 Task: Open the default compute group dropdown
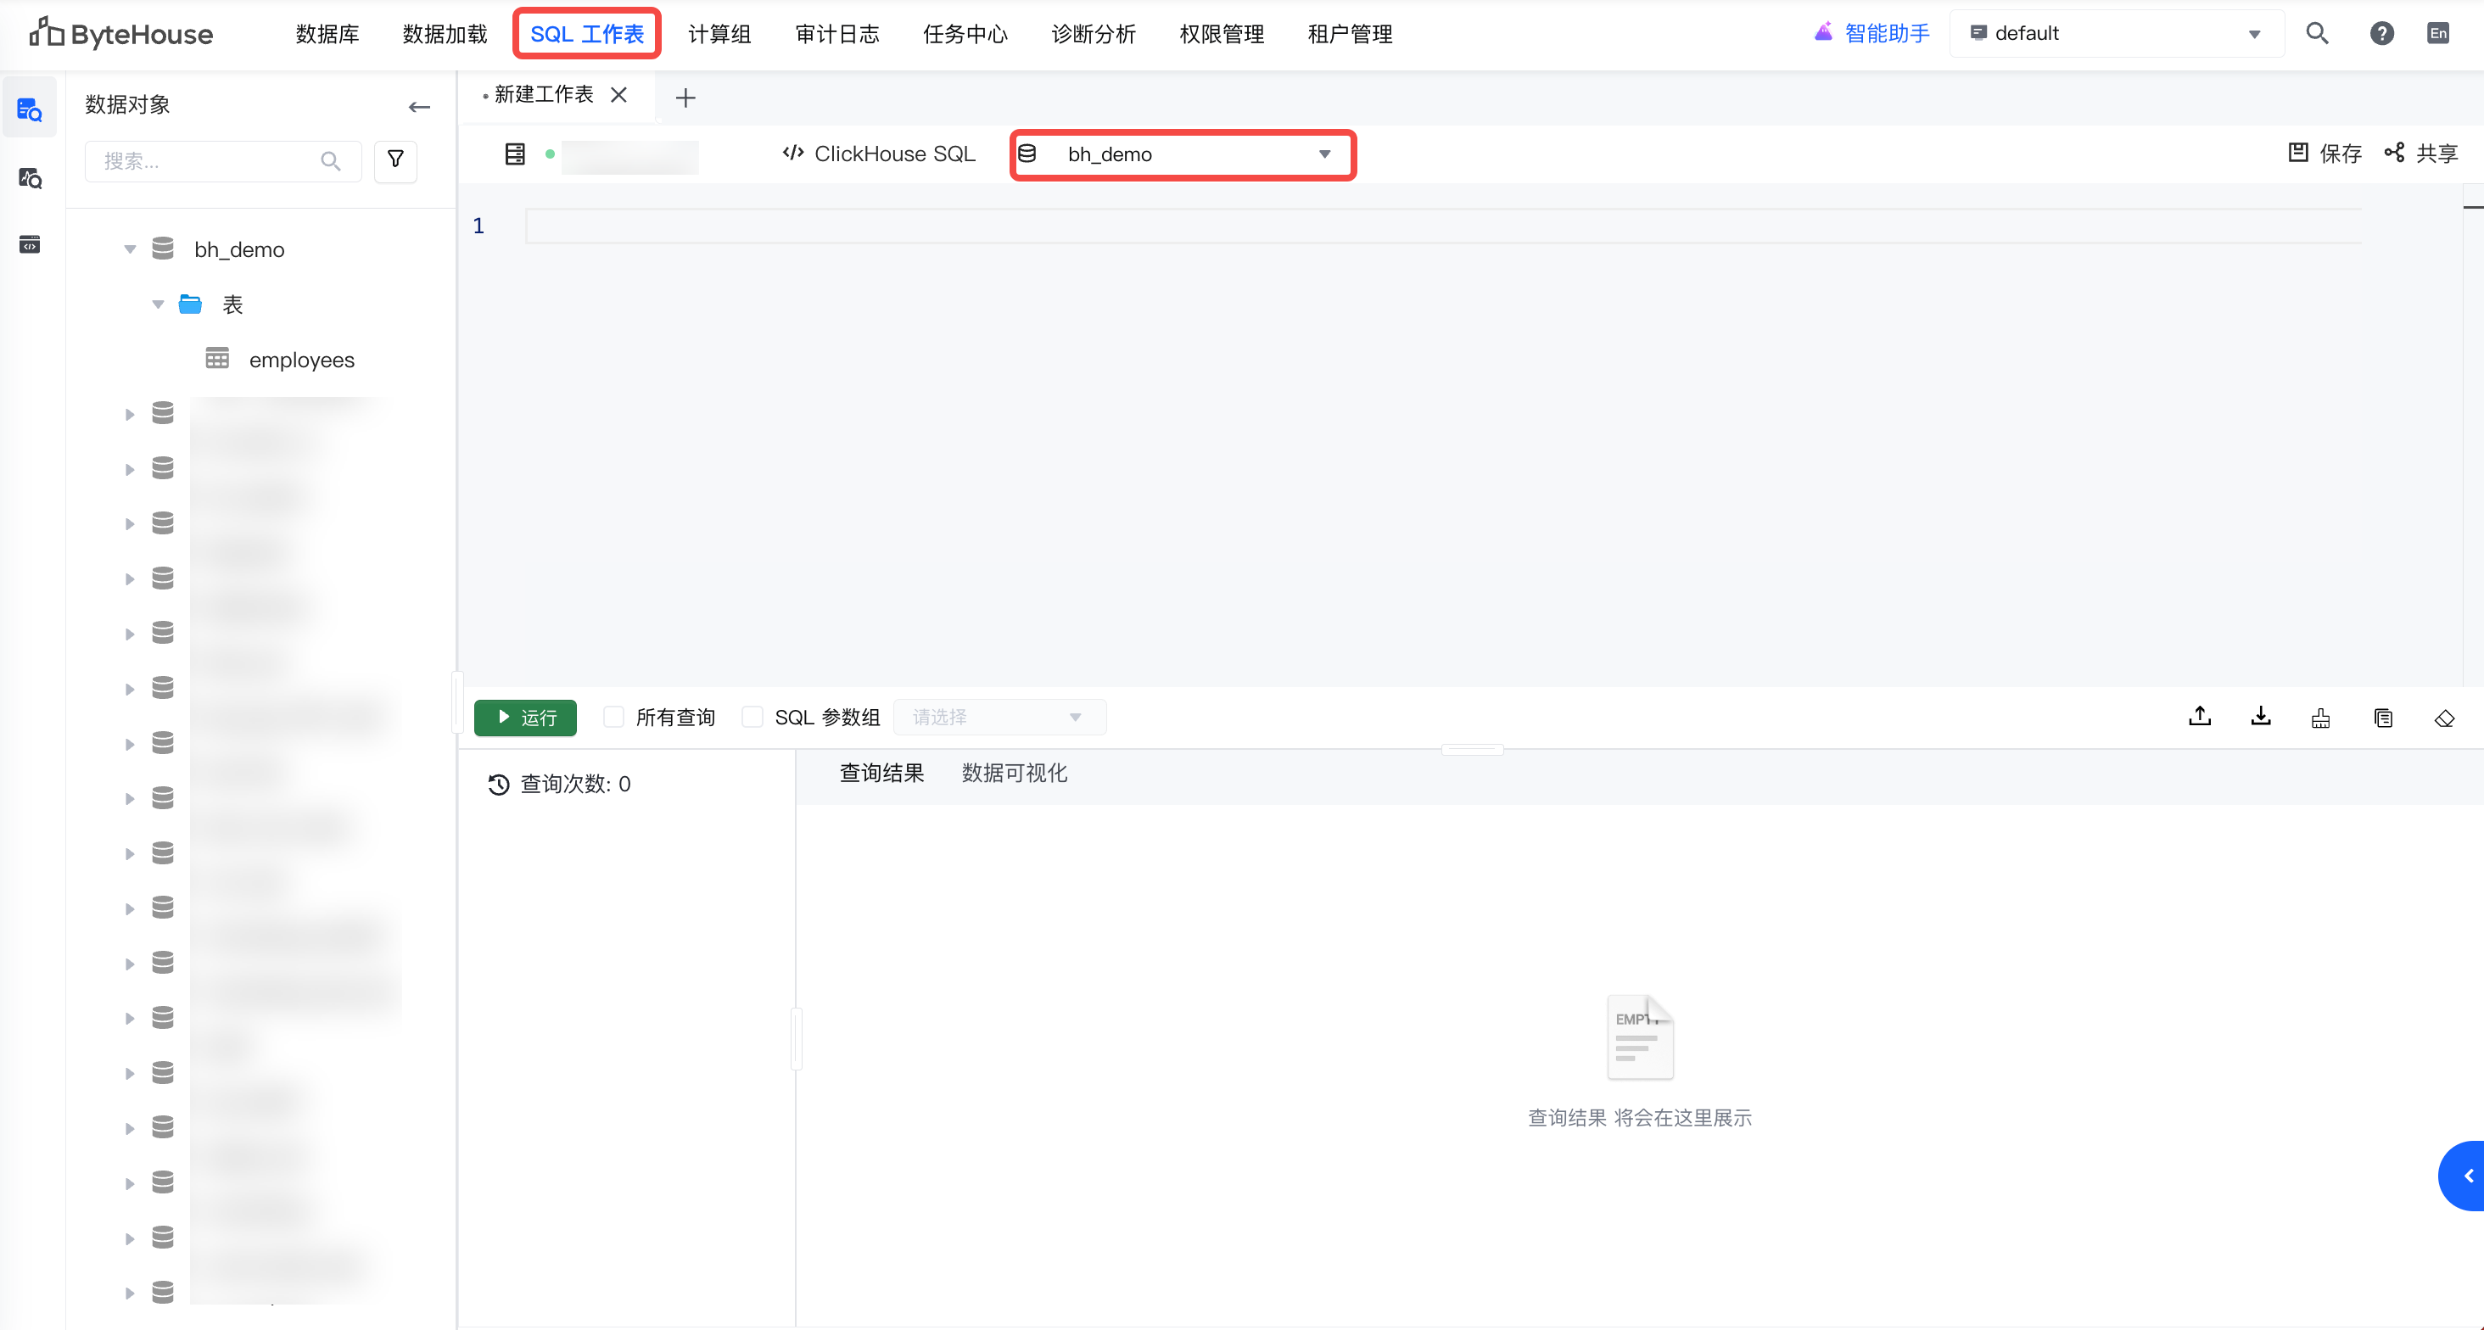[x=2116, y=34]
